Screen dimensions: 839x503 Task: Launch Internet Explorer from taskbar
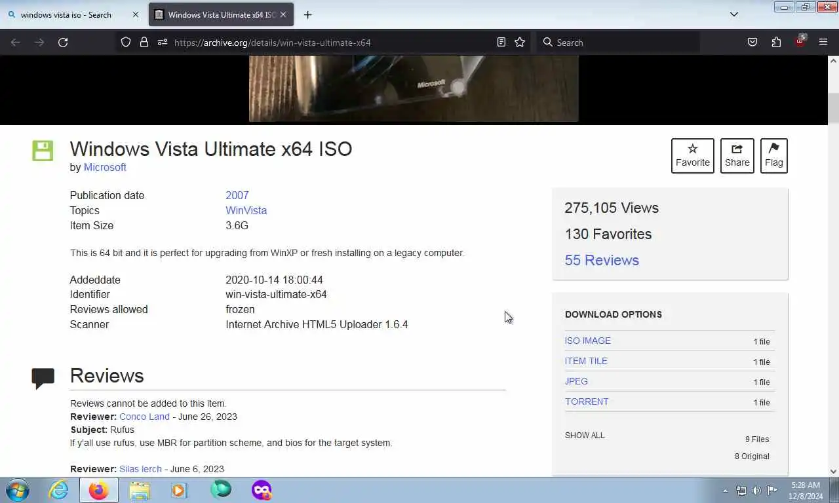58,490
